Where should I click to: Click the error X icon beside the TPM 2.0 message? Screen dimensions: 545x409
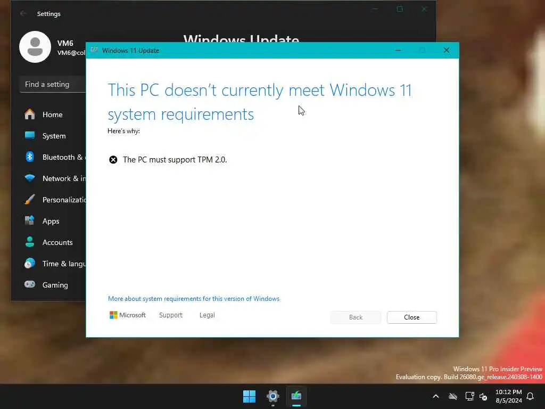113,160
